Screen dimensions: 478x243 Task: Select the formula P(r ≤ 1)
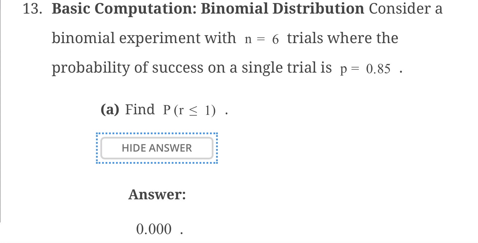189,110
